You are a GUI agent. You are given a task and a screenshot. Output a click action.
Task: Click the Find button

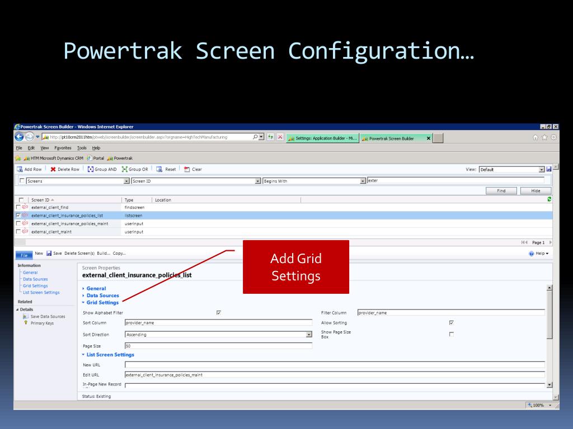click(x=501, y=191)
